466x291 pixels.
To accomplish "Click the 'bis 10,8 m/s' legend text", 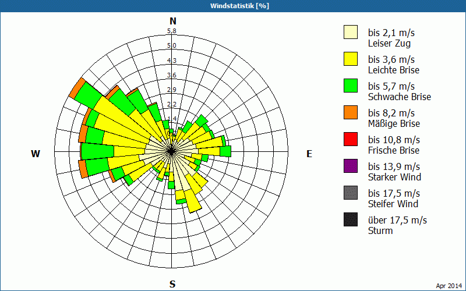I will [x=394, y=140].
